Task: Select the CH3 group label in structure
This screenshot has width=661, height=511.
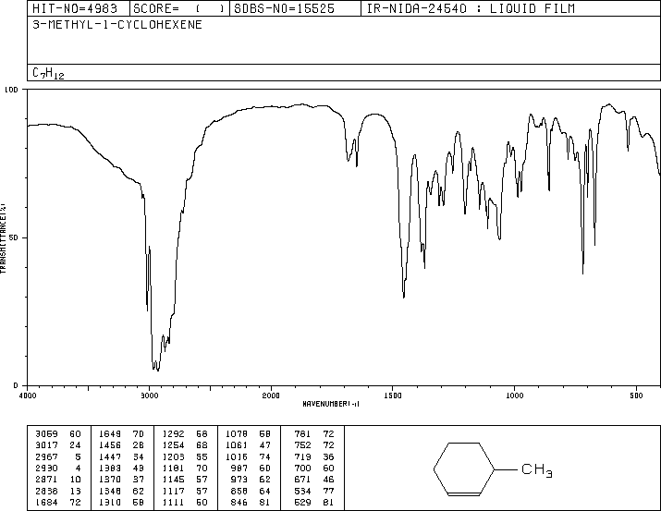Action: [537, 471]
